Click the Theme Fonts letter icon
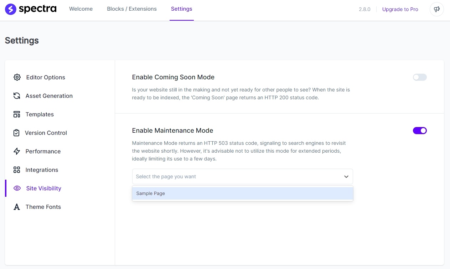 pyautogui.click(x=17, y=207)
